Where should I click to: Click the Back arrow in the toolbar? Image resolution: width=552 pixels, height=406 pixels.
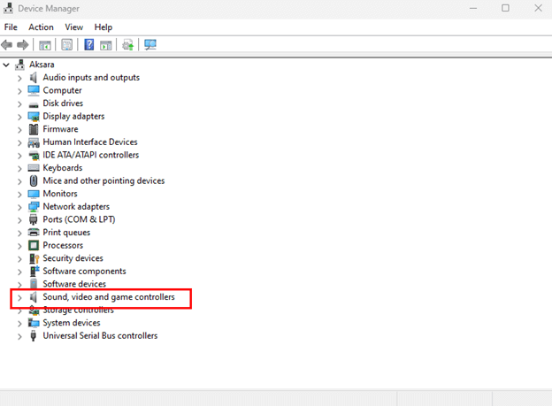tap(8, 45)
